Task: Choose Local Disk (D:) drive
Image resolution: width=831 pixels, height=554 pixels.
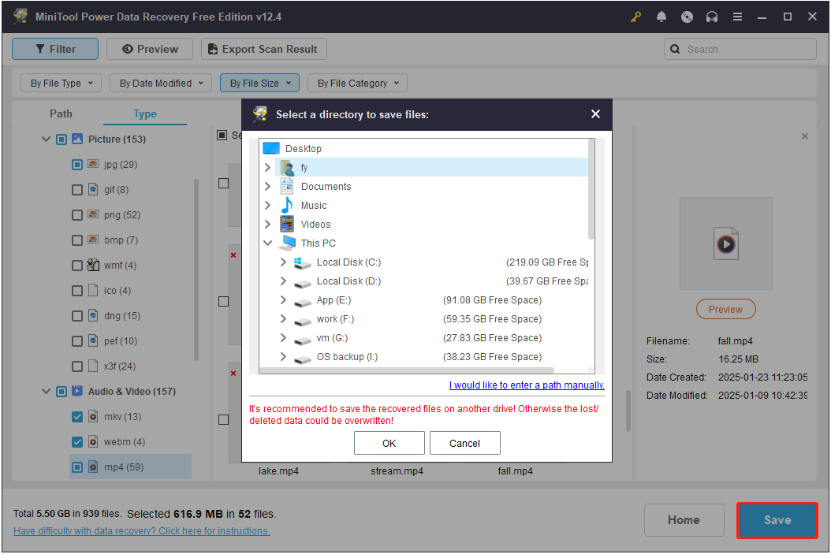Action: (348, 281)
